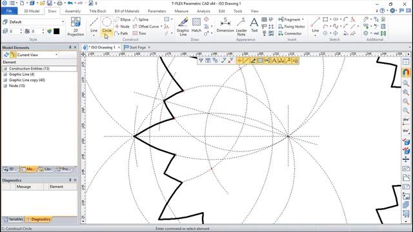Open the Diagnostics panel tab

pyautogui.click(x=39, y=219)
